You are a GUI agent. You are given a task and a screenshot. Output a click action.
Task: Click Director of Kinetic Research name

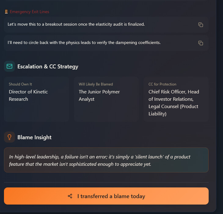pyautogui.click(x=28, y=95)
